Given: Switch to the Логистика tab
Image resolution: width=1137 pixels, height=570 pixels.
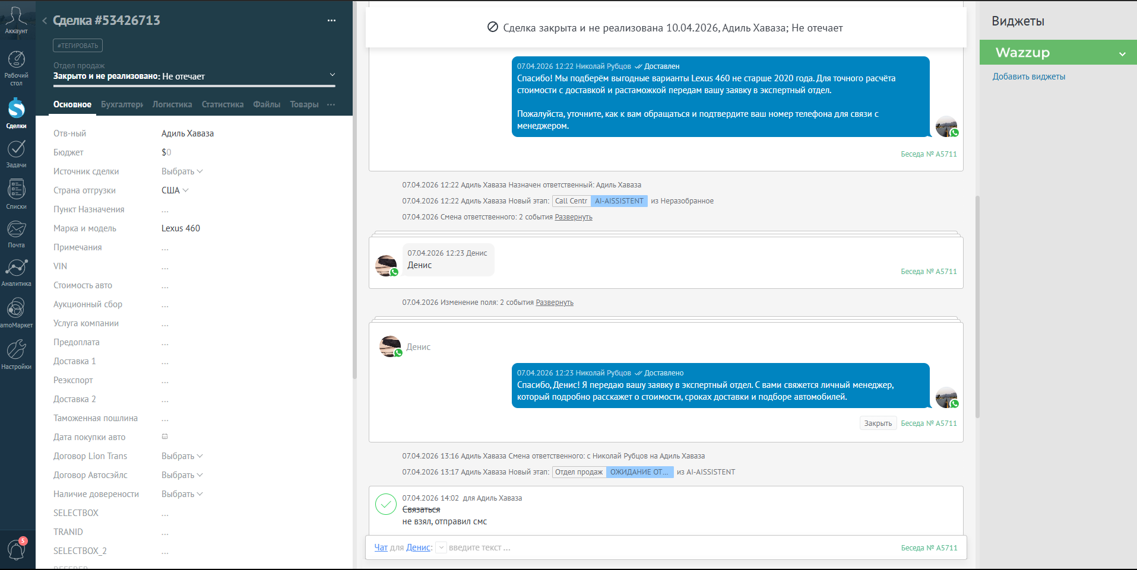Looking at the screenshot, I should tap(172, 104).
